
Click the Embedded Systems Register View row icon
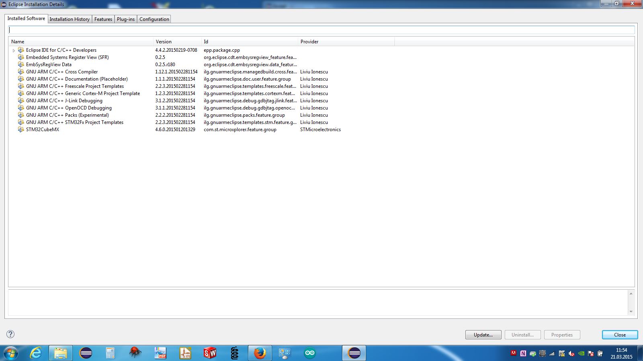(x=21, y=57)
